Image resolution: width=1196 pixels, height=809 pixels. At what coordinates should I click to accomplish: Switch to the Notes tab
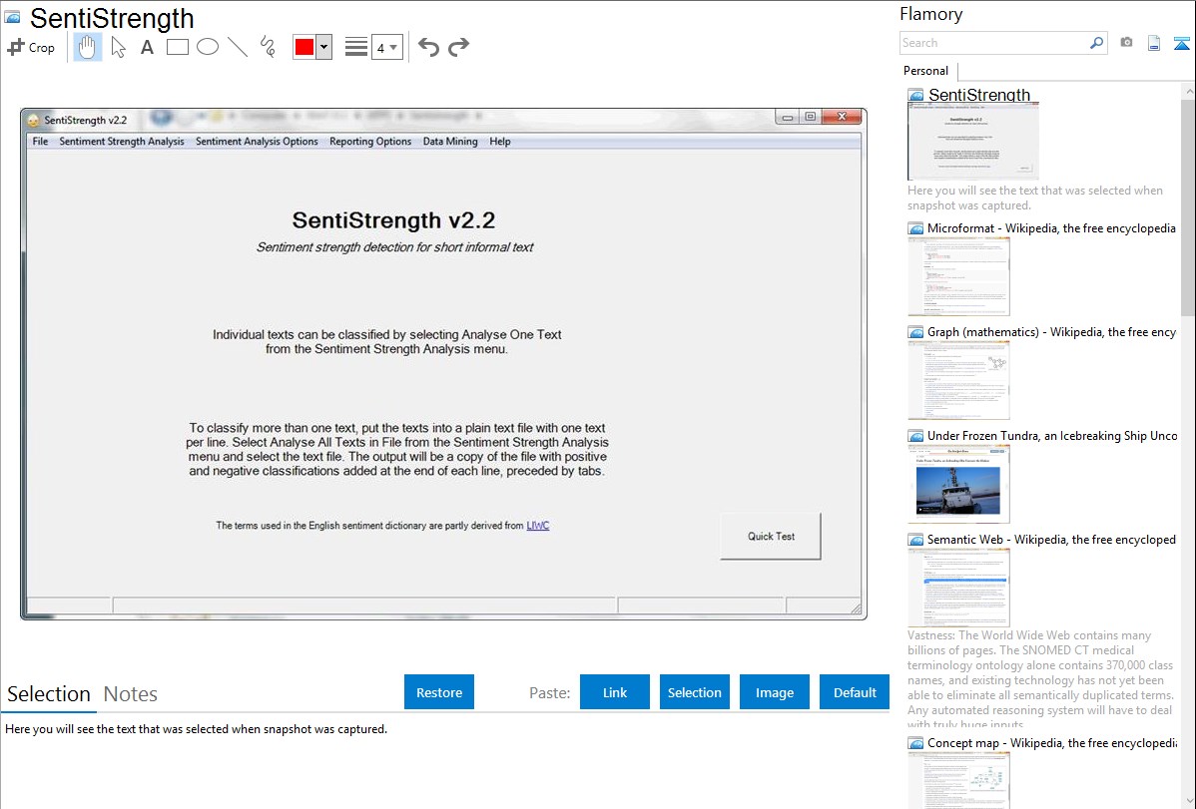coord(131,694)
